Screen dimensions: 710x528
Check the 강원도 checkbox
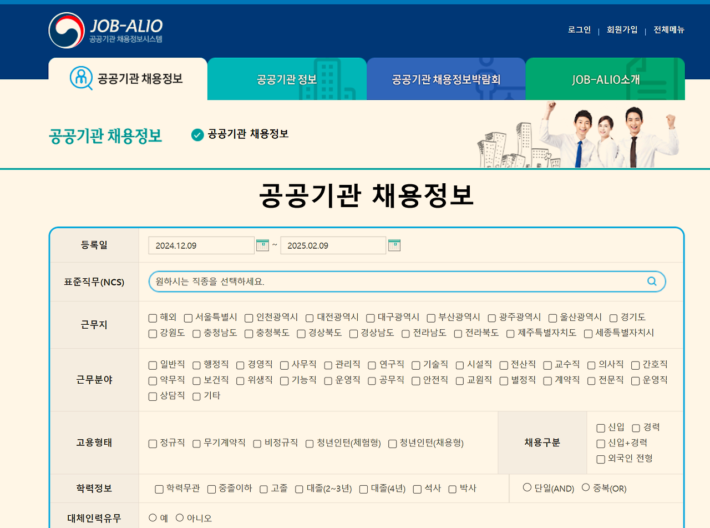tap(153, 334)
